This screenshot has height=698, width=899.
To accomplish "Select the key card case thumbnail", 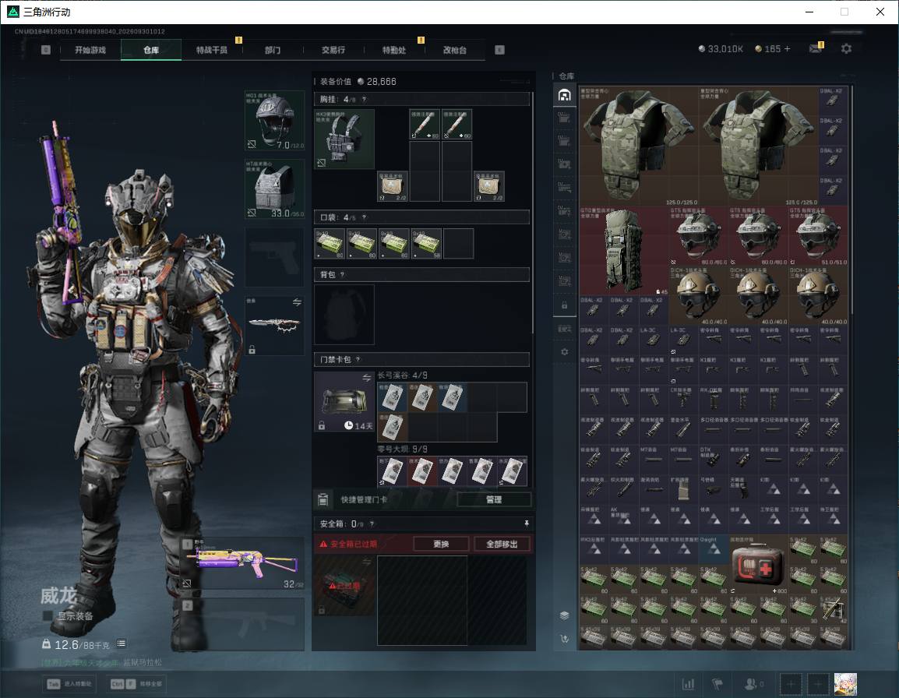I will point(344,401).
